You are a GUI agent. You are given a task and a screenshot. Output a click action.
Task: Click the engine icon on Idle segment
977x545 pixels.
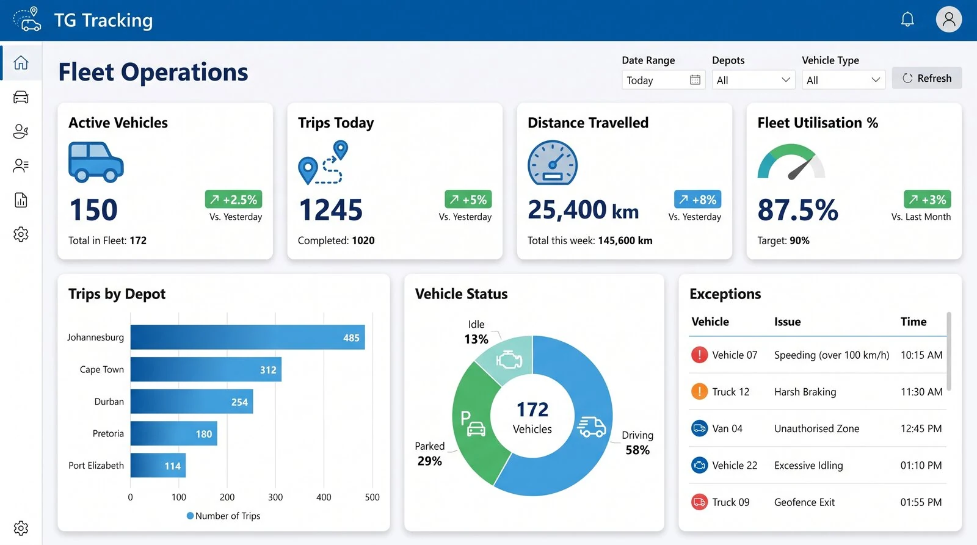pyautogui.click(x=509, y=359)
